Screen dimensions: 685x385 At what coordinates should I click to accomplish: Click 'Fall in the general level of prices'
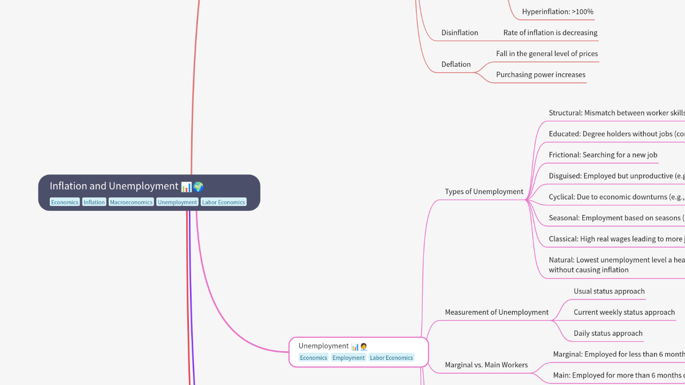[x=547, y=53]
